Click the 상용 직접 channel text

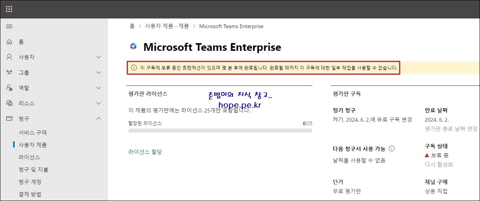pos(436,191)
